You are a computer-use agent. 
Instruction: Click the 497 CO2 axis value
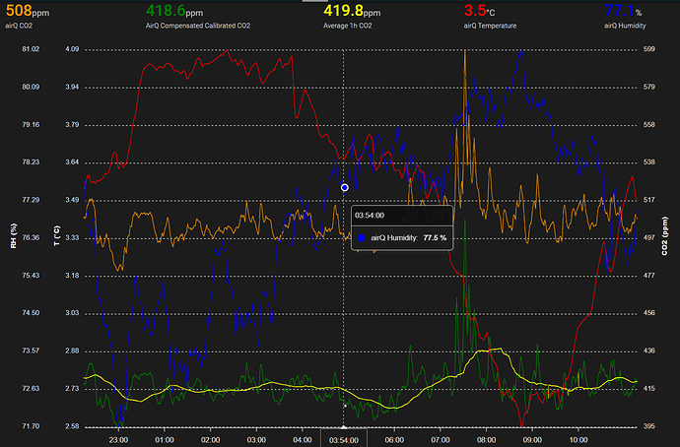[x=648, y=238]
